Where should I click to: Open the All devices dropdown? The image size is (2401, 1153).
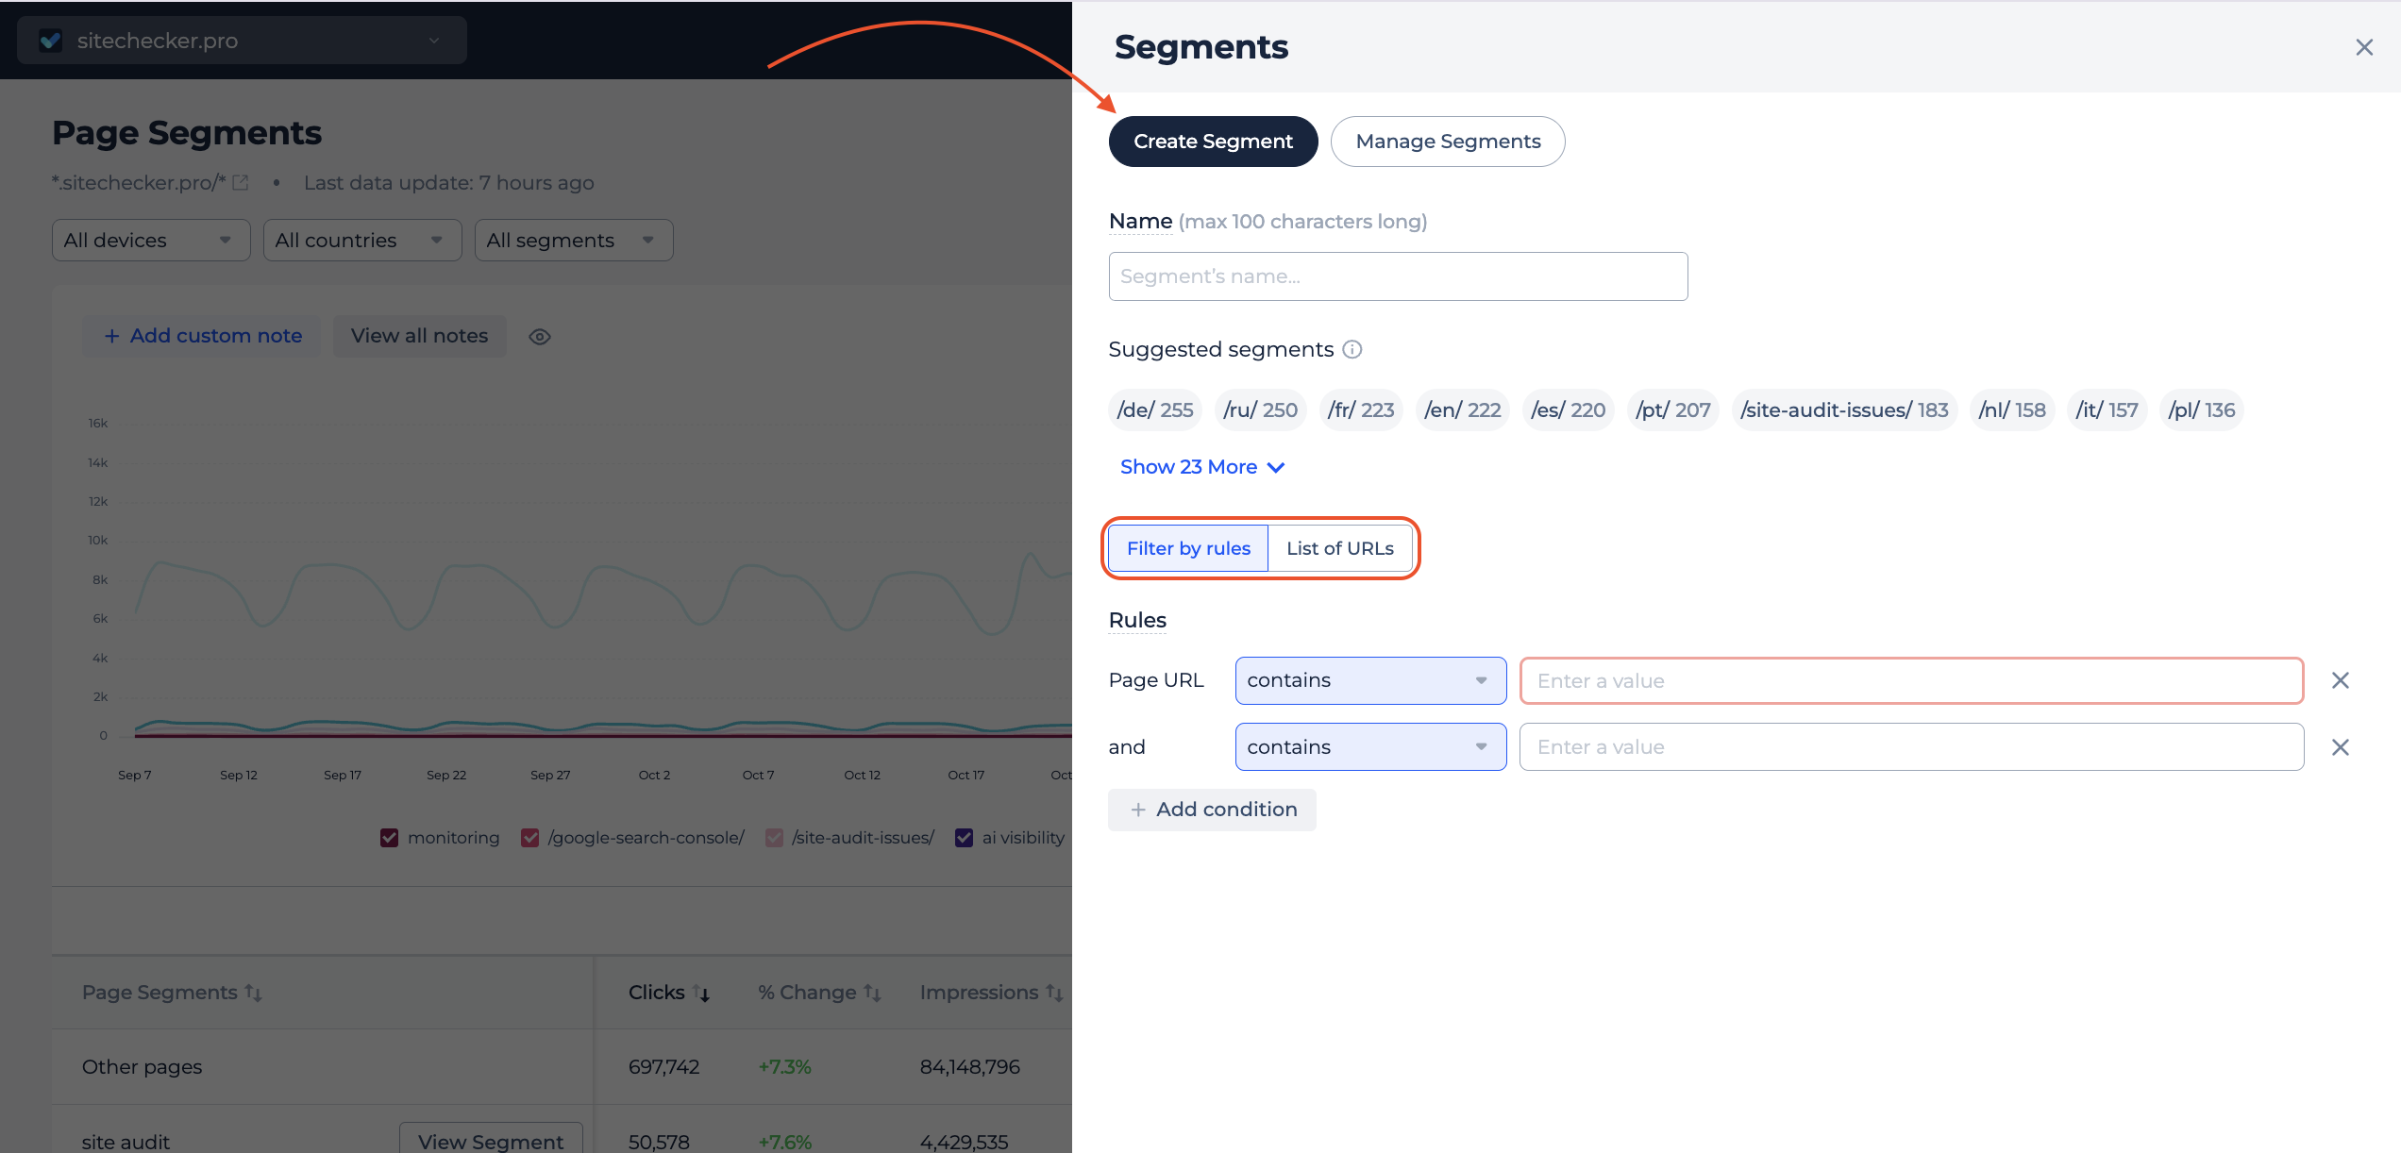[x=150, y=241]
